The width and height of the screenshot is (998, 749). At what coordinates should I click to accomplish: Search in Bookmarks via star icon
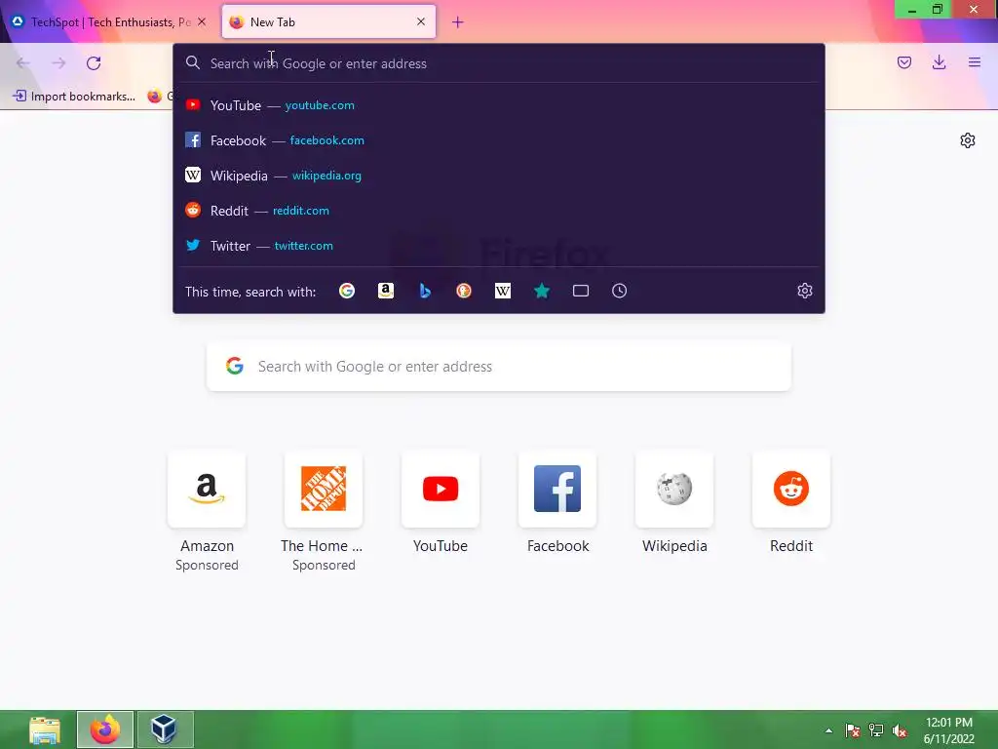(542, 291)
